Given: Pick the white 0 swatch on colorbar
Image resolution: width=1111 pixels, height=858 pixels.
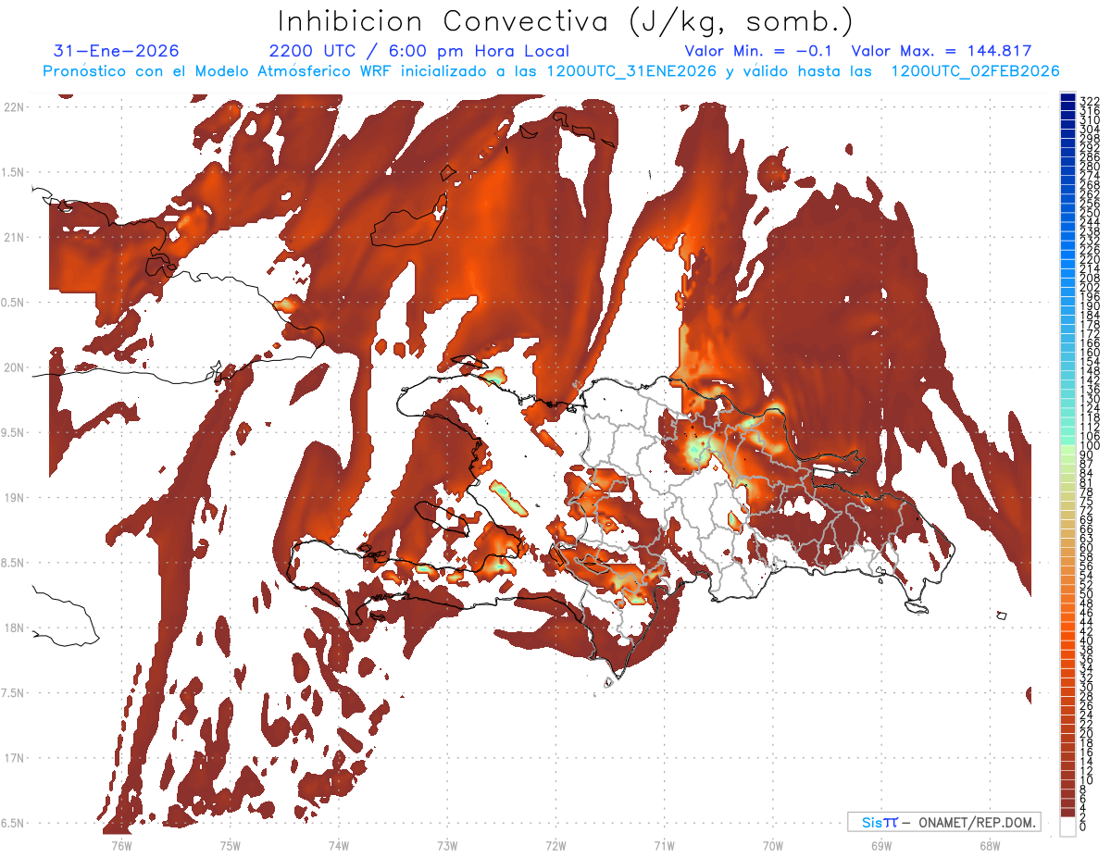Looking at the screenshot, I should click(x=1067, y=828).
